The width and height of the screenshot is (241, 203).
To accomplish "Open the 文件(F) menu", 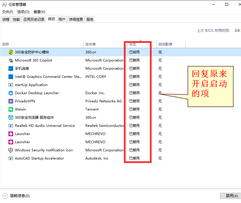I will 7,12.
